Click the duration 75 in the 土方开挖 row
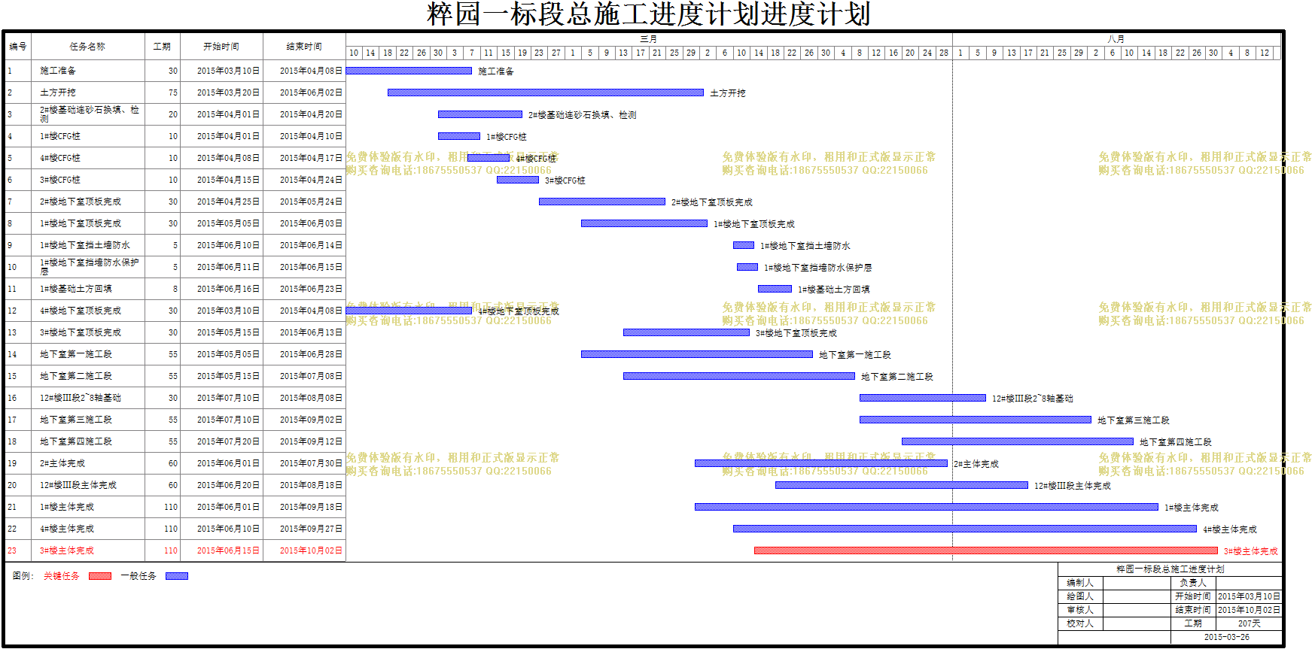Viewport: 1312px width, 649px height. pyautogui.click(x=173, y=92)
